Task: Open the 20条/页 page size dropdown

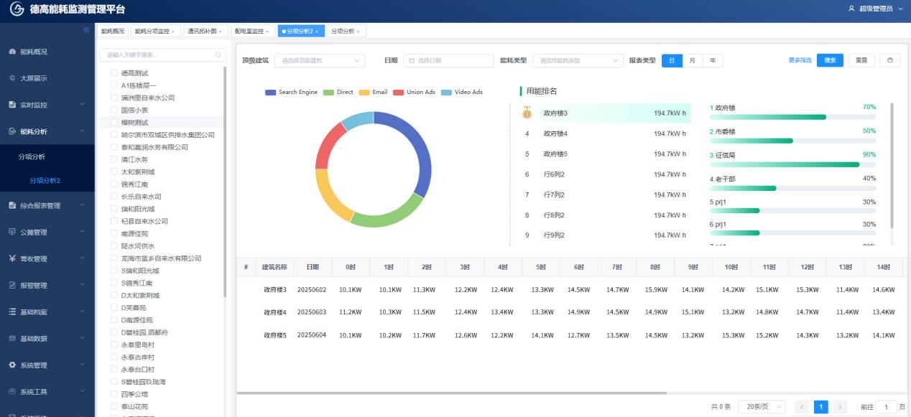Action: (762, 407)
